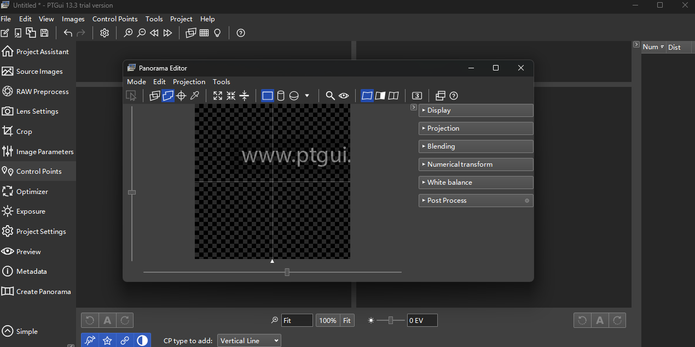The width and height of the screenshot is (695, 347).
Task: Open the Images menu in the menu bar
Action: pos(73,19)
